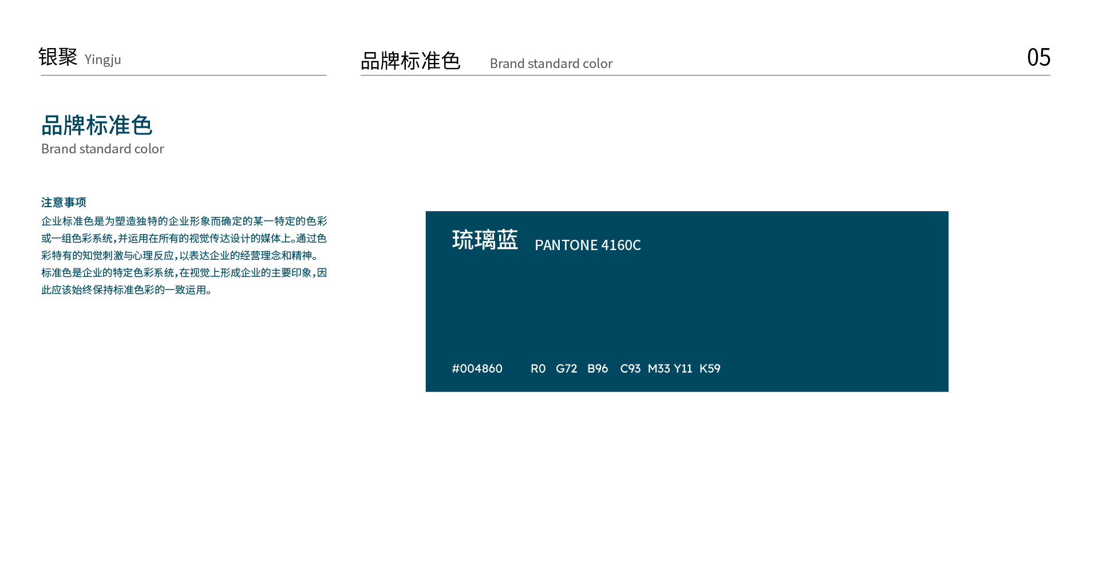Select the R0 value
This screenshot has width=1099, height=562.
click(538, 369)
